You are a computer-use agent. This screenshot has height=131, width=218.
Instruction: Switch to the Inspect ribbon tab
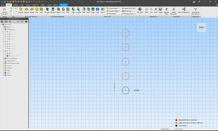pos(28,5)
